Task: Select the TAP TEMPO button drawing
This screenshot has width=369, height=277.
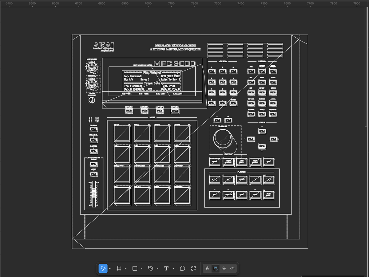Action: point(242,162)
